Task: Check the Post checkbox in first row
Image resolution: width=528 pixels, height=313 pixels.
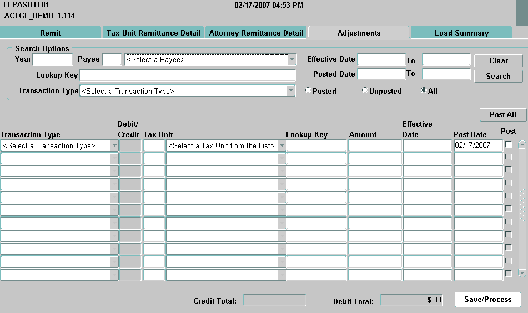Action: [x=508, y=145]
